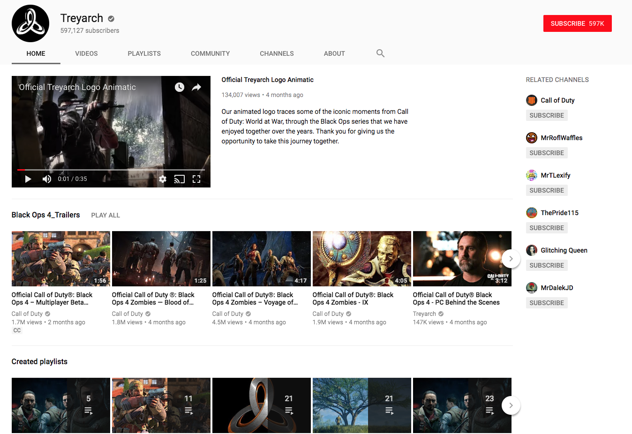Click the "597,127 subscribers" text
This screenshot has height=434, width=632.
[90, 30]
